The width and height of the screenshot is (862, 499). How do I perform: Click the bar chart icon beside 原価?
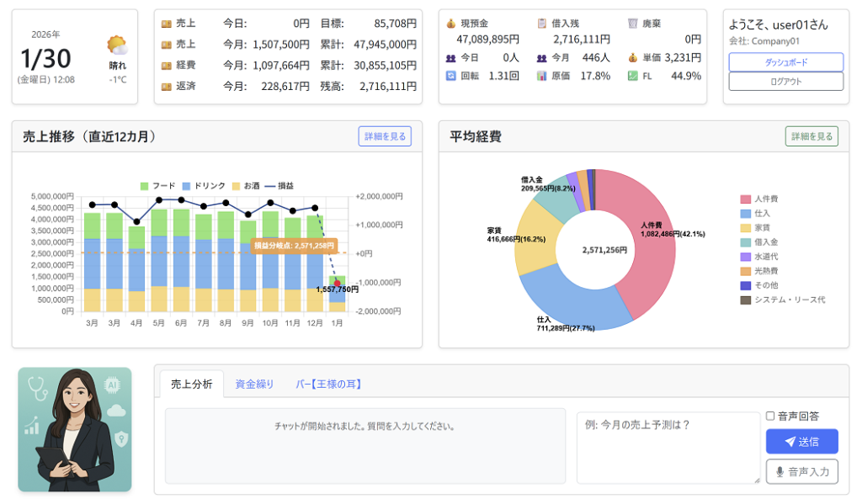point(543,76)
